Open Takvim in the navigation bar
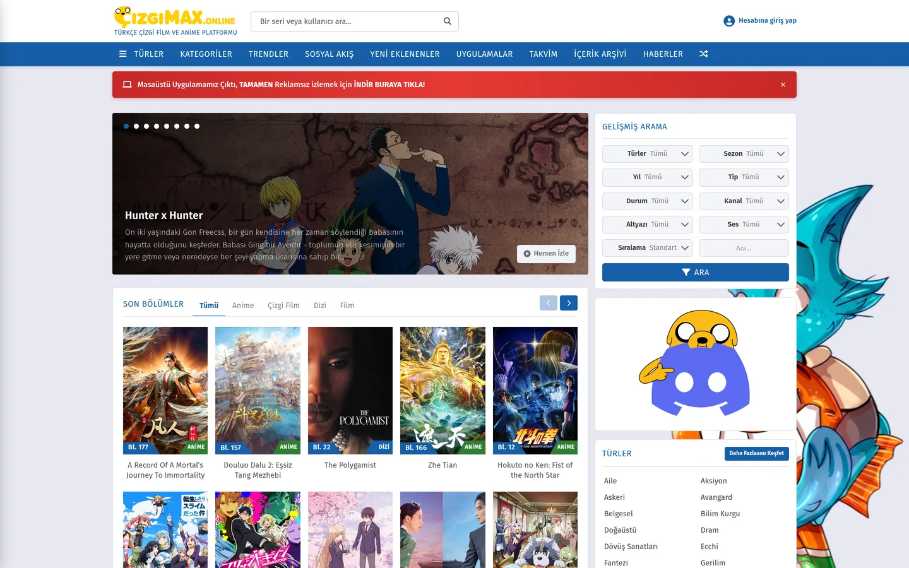Screen dimensions: 909x568 tap(544, 54)
